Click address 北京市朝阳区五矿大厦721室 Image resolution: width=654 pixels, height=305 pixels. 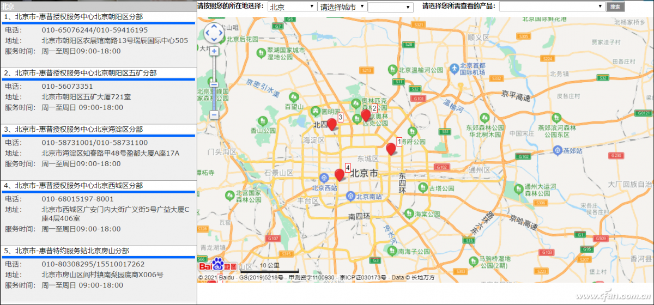coord(86,97)
